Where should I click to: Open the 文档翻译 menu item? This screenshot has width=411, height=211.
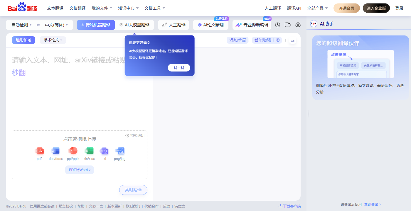78,8
